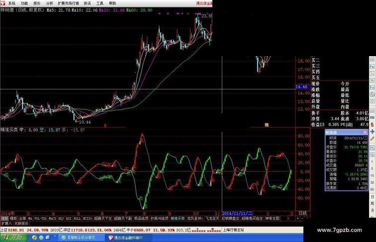376x242 pixels.
Task: Click the small yellow marker below the candlestick chart
Action: pyautogui.click(x=267, y=125)
